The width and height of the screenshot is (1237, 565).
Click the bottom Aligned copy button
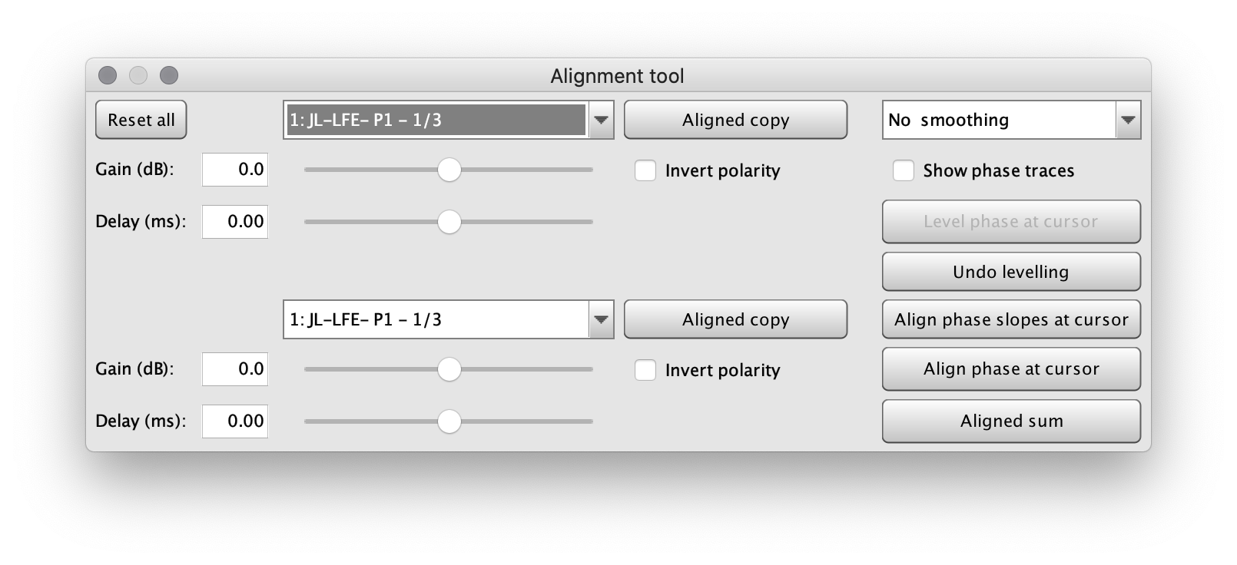735,319
